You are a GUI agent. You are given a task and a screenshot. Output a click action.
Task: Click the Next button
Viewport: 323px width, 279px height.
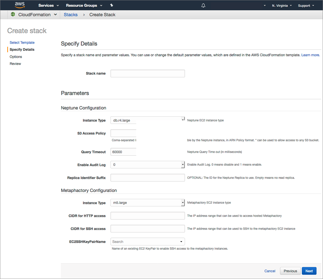[x=309, y=271]
